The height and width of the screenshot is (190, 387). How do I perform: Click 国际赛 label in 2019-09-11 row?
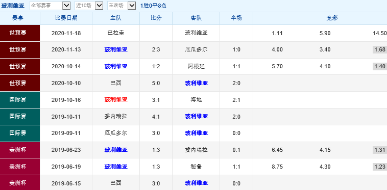point(18,133)
